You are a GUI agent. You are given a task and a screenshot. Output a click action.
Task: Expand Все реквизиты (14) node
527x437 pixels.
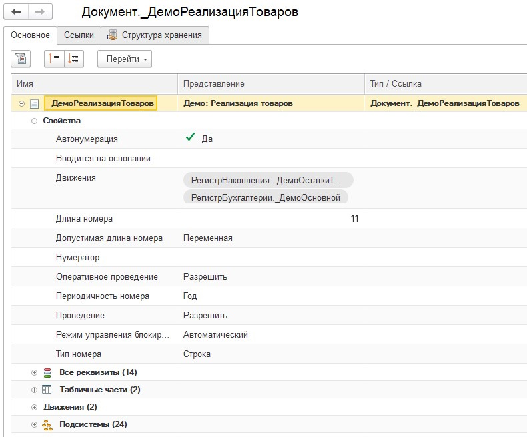(x=34, y=372)
